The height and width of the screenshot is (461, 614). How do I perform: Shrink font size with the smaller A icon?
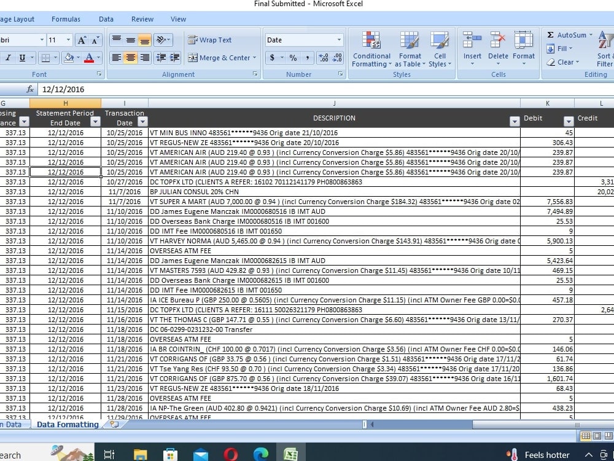[x=95, y=40]
